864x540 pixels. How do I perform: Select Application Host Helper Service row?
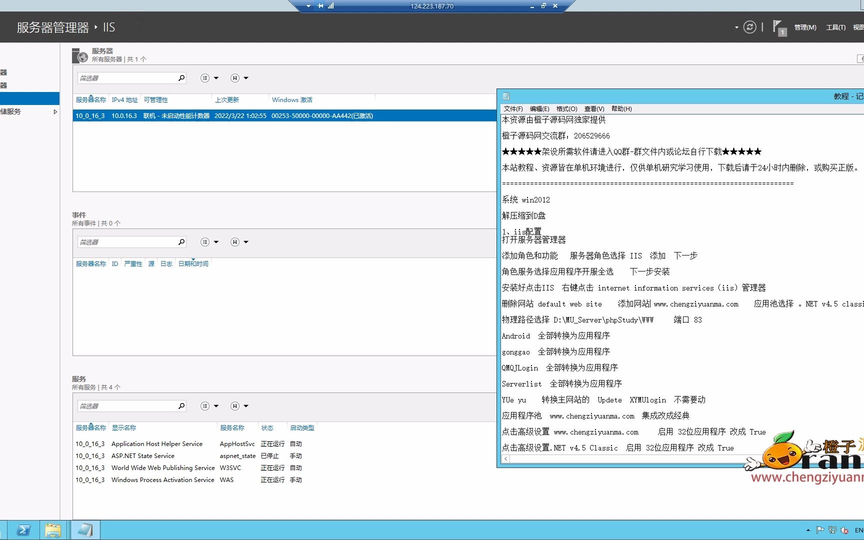tap(284, 444)
